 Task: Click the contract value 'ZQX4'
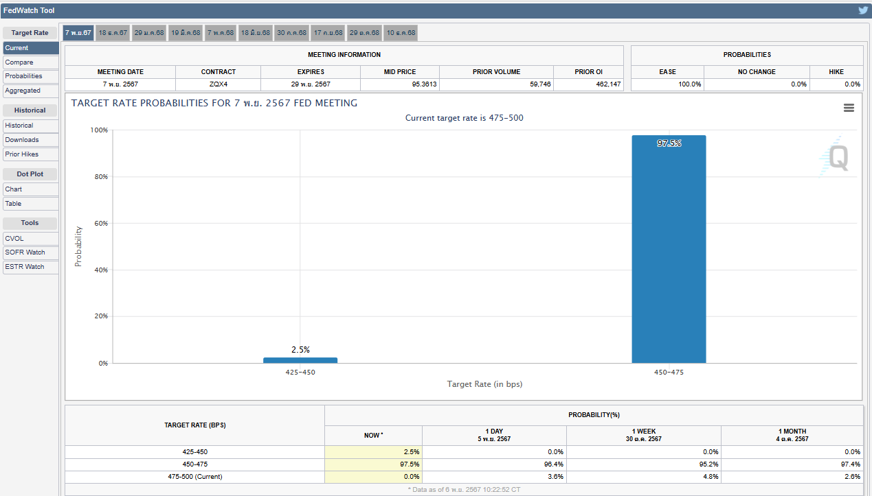(x=219, y=84)
